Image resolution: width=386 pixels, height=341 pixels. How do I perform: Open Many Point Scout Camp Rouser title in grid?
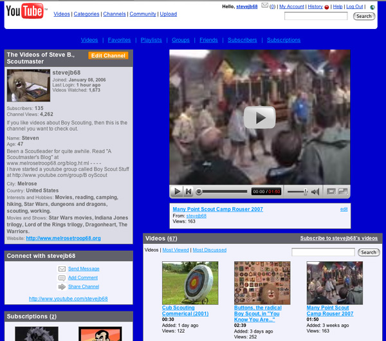coord(330,311)
